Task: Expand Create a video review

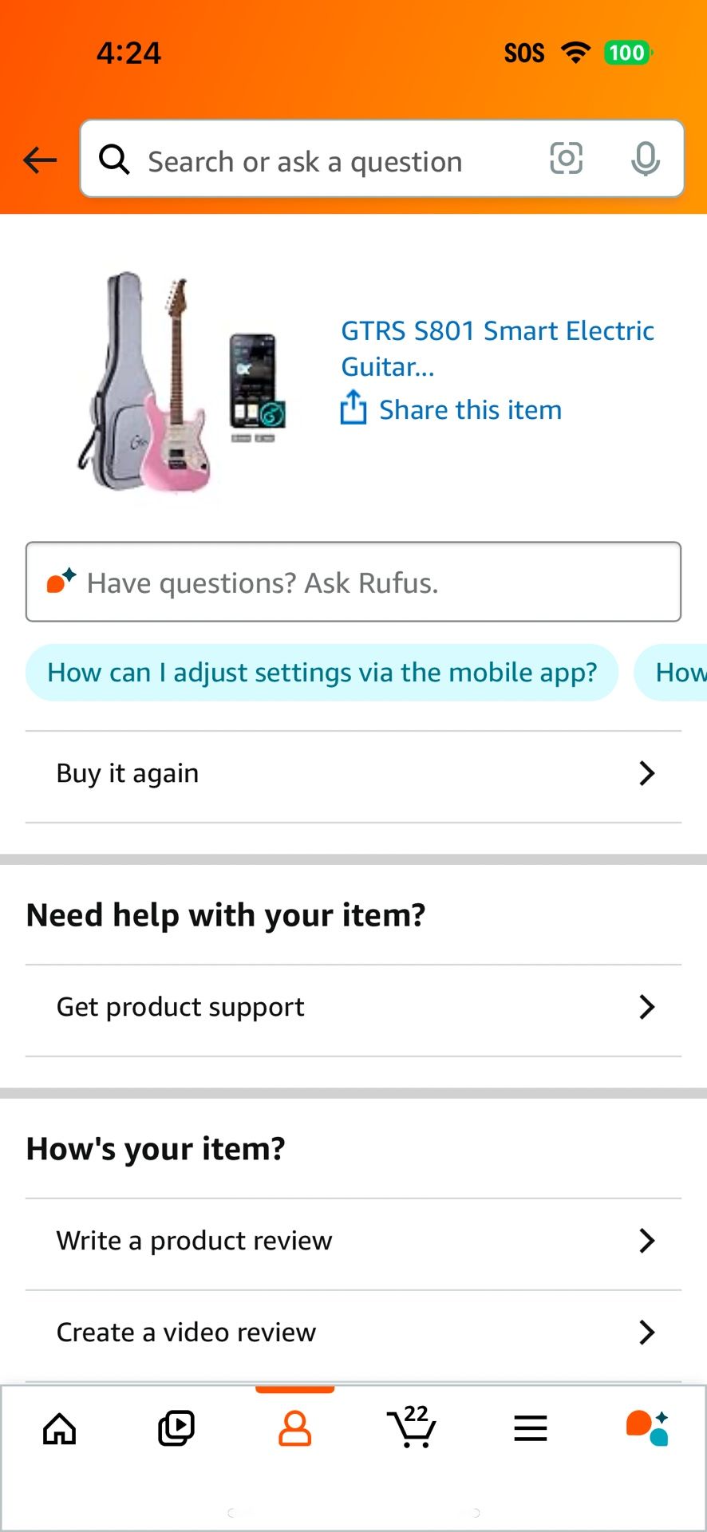Action: (353, 1331)
